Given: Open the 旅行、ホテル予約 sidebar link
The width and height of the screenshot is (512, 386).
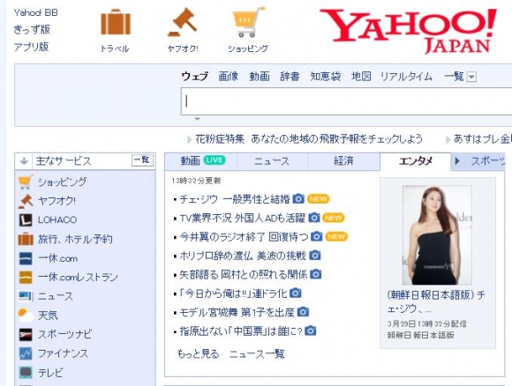Looking at the screenshot, I should 75,240.
